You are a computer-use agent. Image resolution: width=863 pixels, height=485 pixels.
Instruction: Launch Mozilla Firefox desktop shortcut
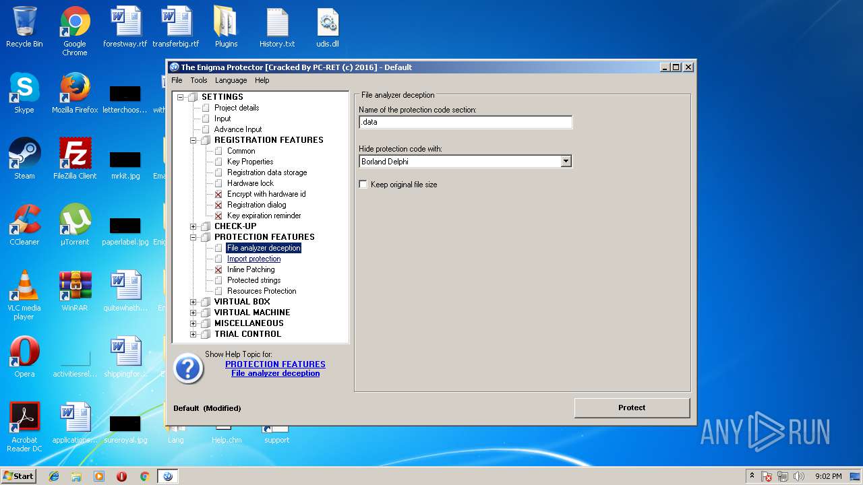(75, 93)
